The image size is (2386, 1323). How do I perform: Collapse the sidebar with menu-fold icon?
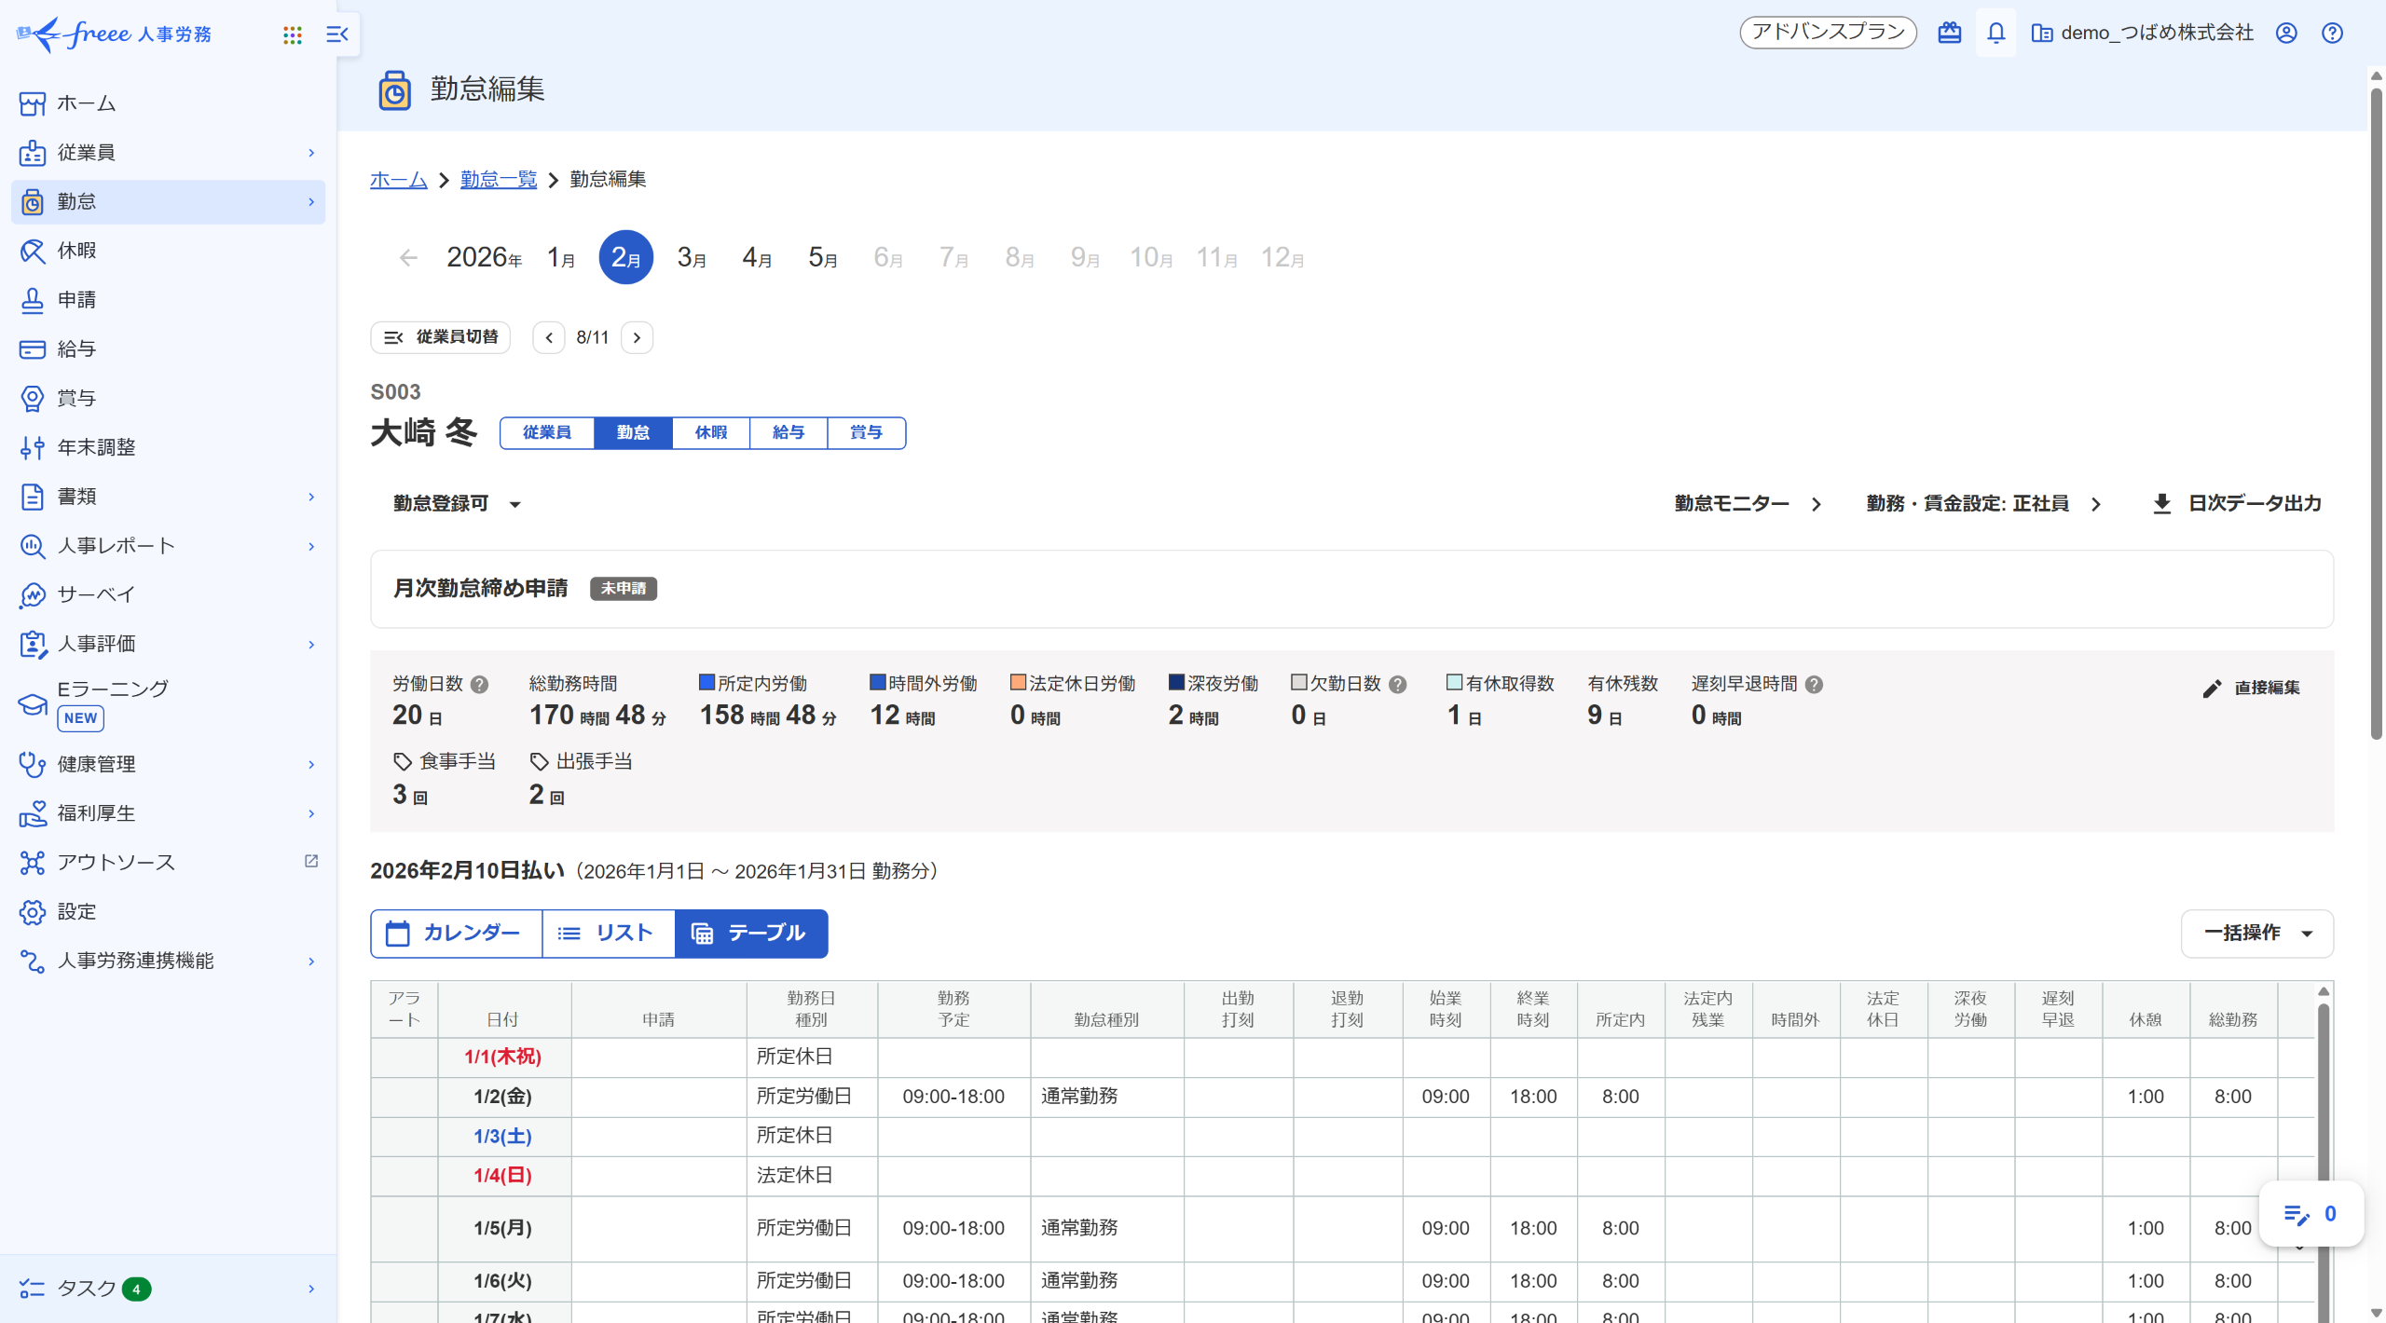pyautogui.click(x=336, y=34)
